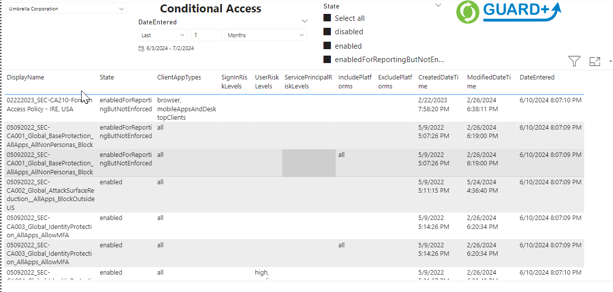Open focus mode with the expand icon

coord(595,61)
